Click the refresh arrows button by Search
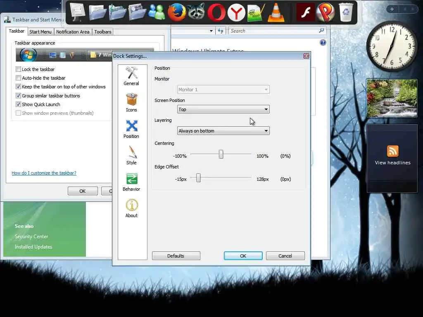 point(221,31)
